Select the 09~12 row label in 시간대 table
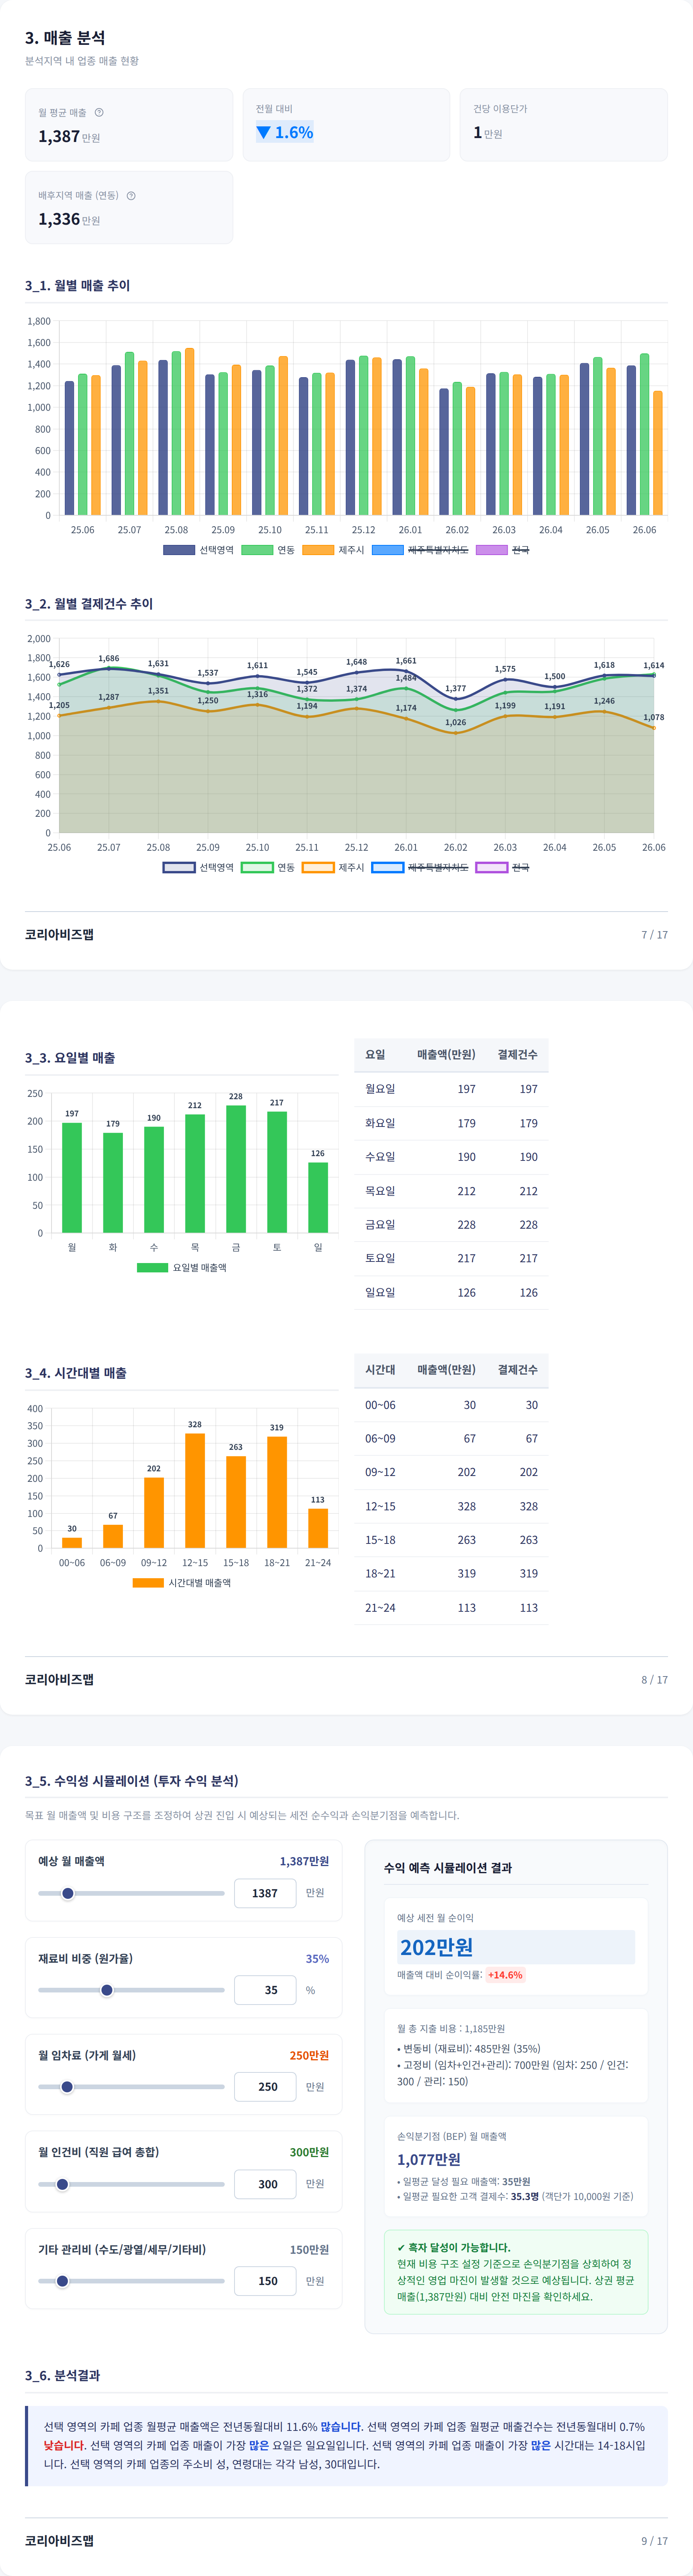This screenshot has width=693, height=2576. (380, 1472)
